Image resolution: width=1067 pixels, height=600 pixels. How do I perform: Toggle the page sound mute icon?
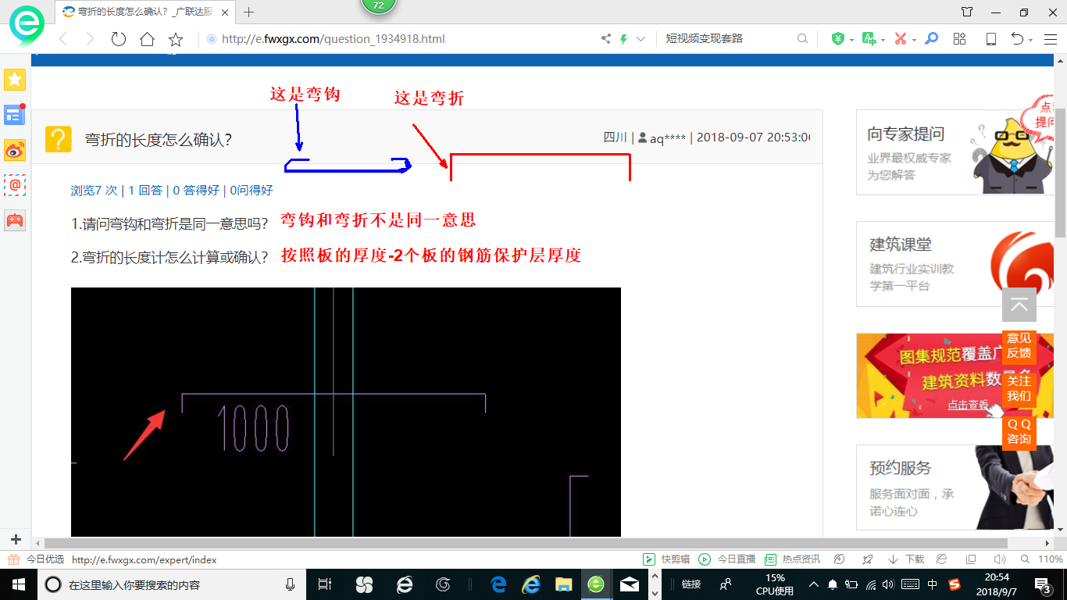pos(999,559)
